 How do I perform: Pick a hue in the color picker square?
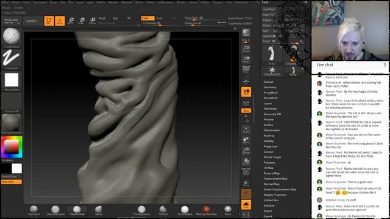[12, 147]
